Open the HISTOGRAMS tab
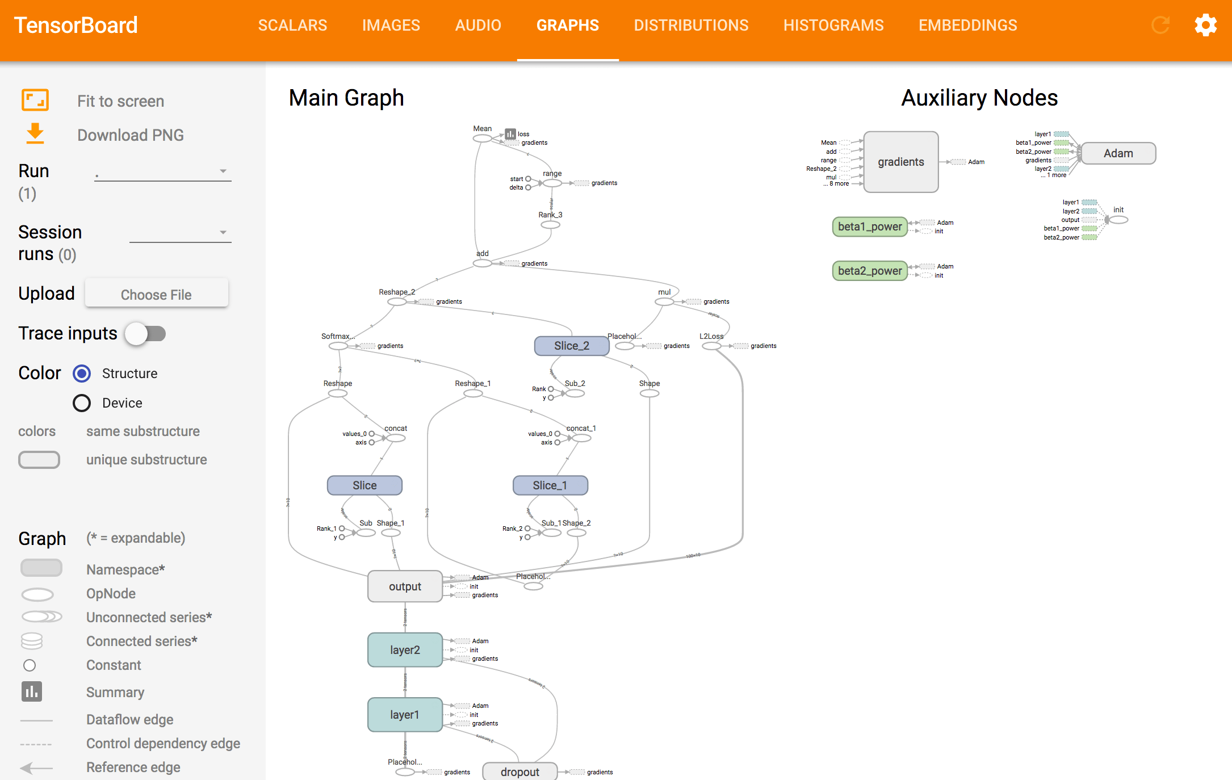 [x=833, y=26]
